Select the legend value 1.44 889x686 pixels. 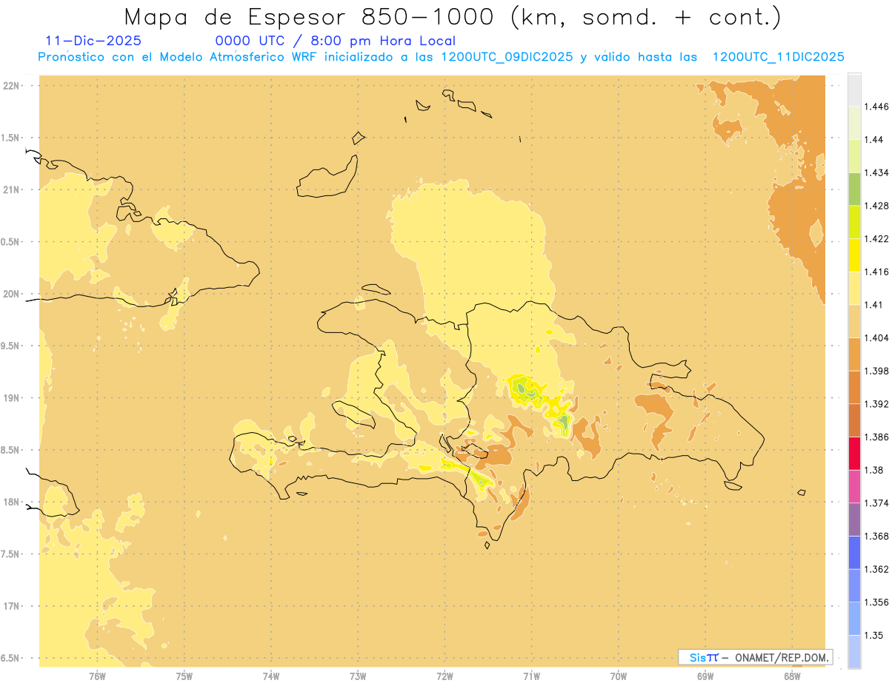pyautogui.click(x=874, y=140)
